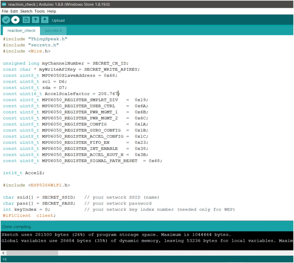Open a sketch using the Open toolbar icon
This screenshot has height=263, width=294.
(x=35, y=20)
